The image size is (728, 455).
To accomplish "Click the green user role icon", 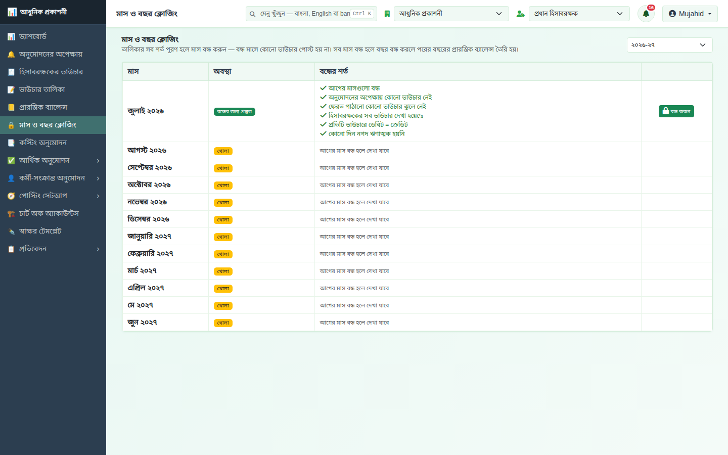I will click(520, 14).
